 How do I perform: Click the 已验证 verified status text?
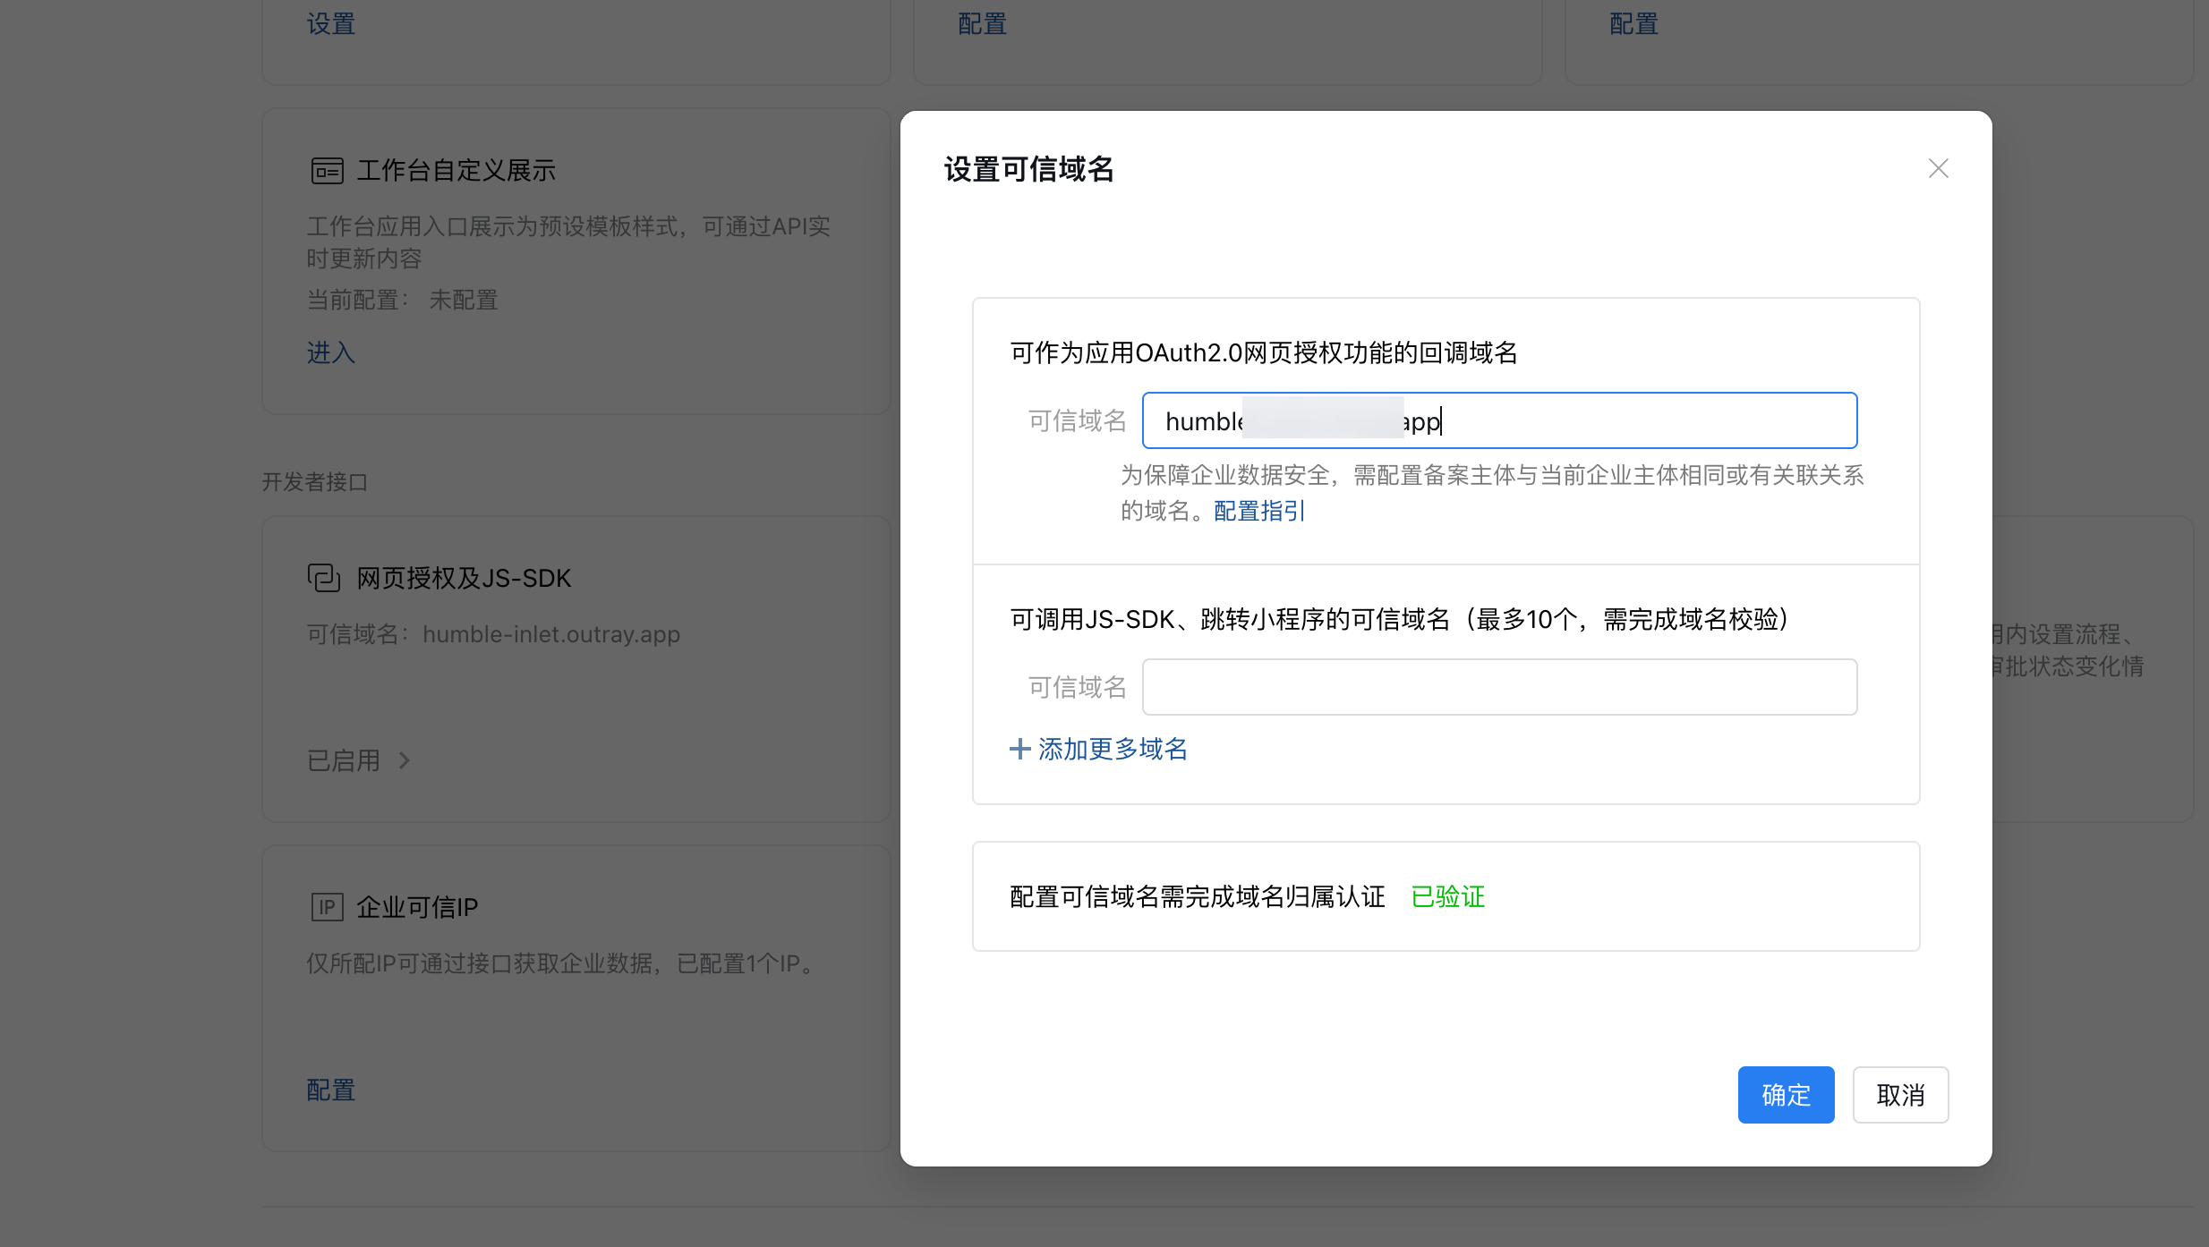1447,896
